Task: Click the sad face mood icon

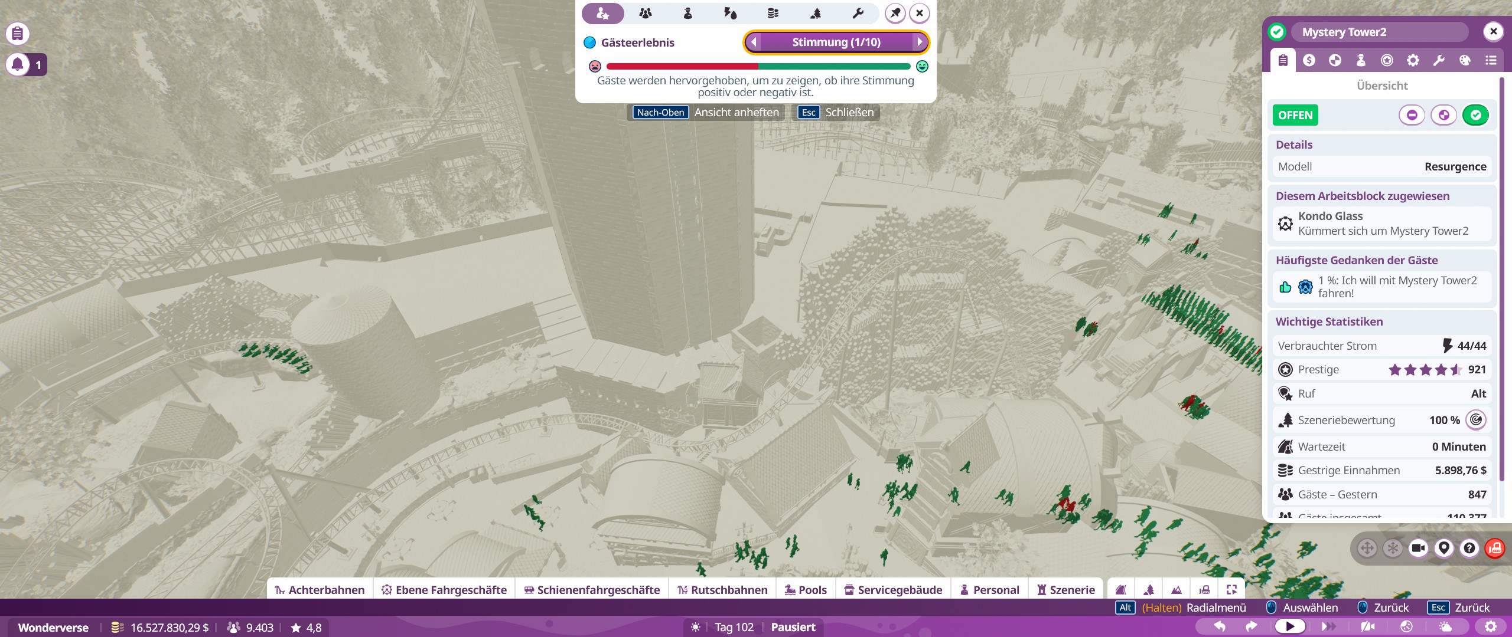Action: tap(595, 67)
